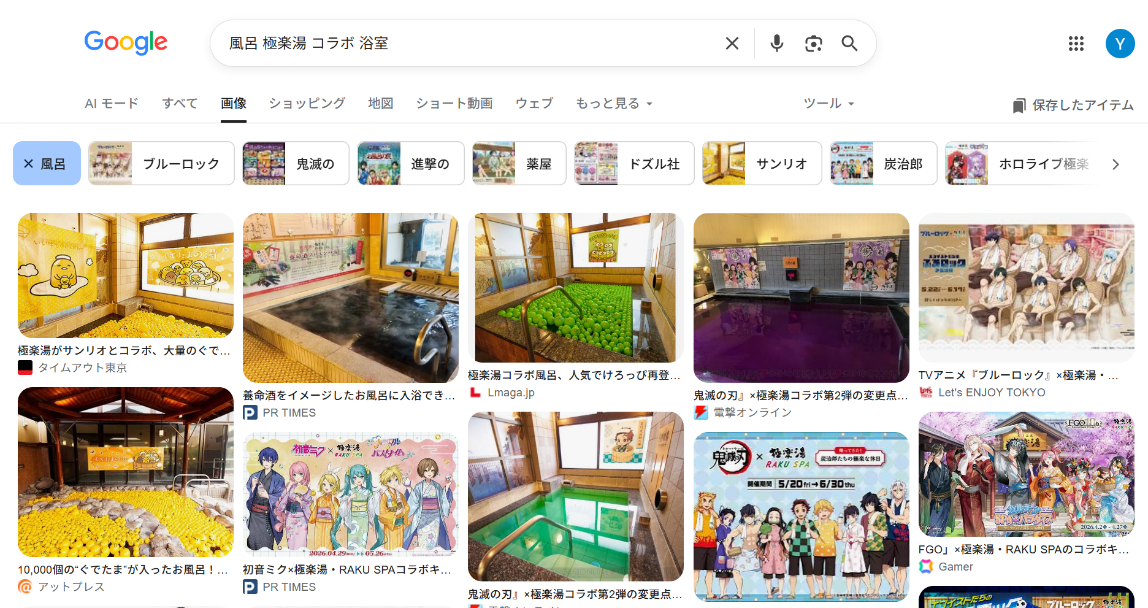
Task: Click the 電撃オンライン source name
Action: tap(753, 413)
